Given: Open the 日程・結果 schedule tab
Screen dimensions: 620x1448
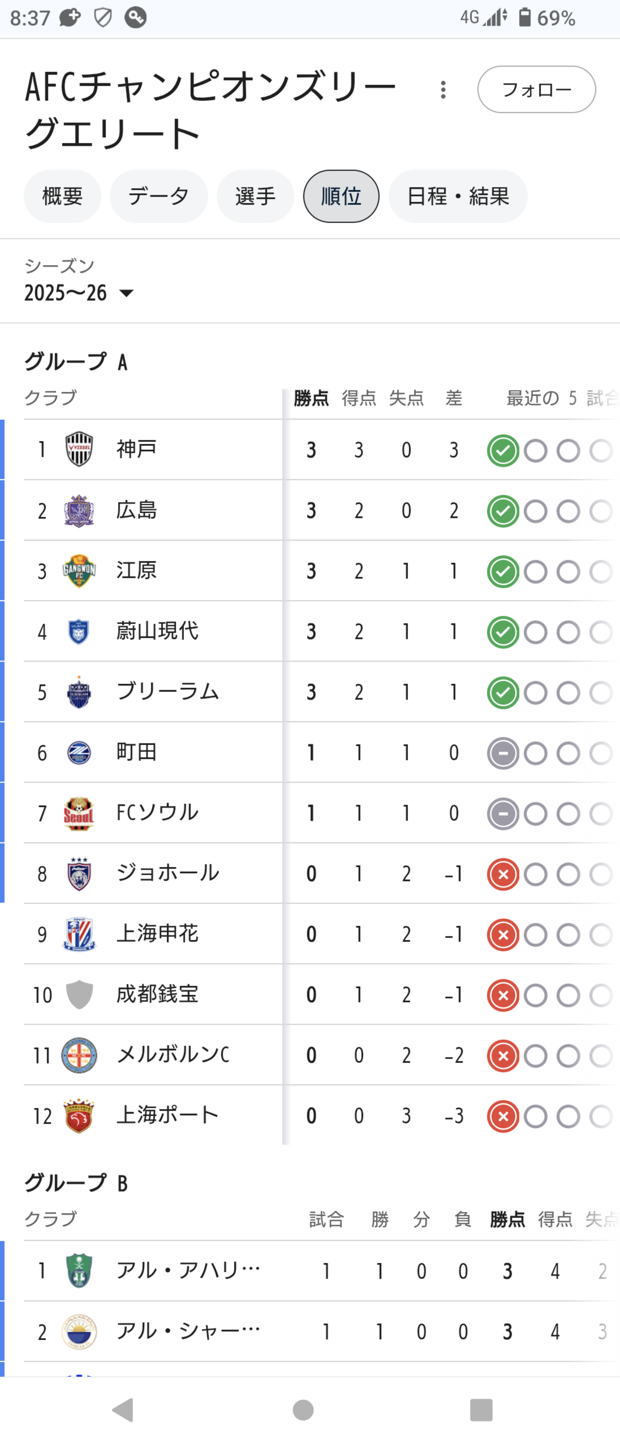Looking at the screenshot, I should [x=457, y=196].
